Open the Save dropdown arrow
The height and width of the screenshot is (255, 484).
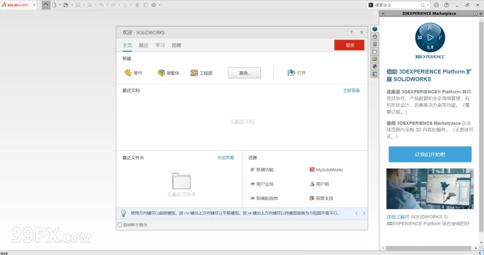84,5
